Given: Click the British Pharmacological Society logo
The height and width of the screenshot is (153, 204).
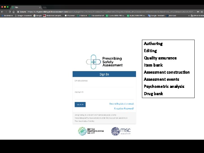Looking at the screenshot, I should (91, 131).
